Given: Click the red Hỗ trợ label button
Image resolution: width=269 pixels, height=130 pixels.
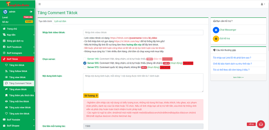Looking at the screenshot, I should (251, 124).
